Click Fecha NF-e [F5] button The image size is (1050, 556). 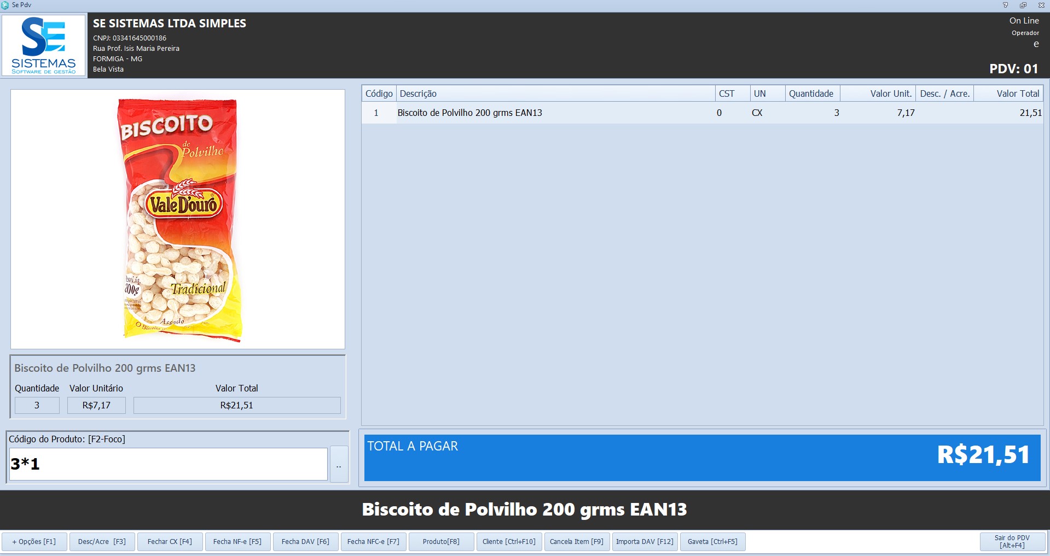point(237,542)
